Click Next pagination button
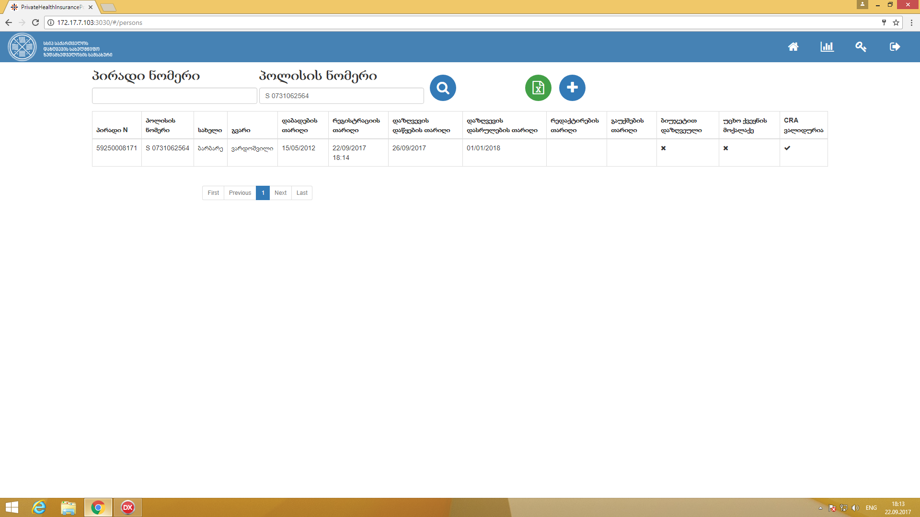Viewport: 920px width, 517px height. [x=280, y=193]
